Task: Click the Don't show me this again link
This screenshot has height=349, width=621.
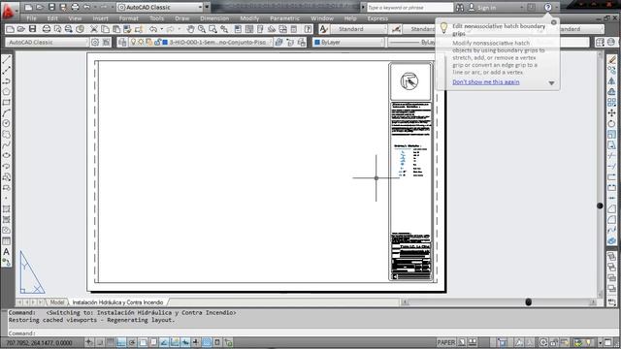Action: pos(486,81)
